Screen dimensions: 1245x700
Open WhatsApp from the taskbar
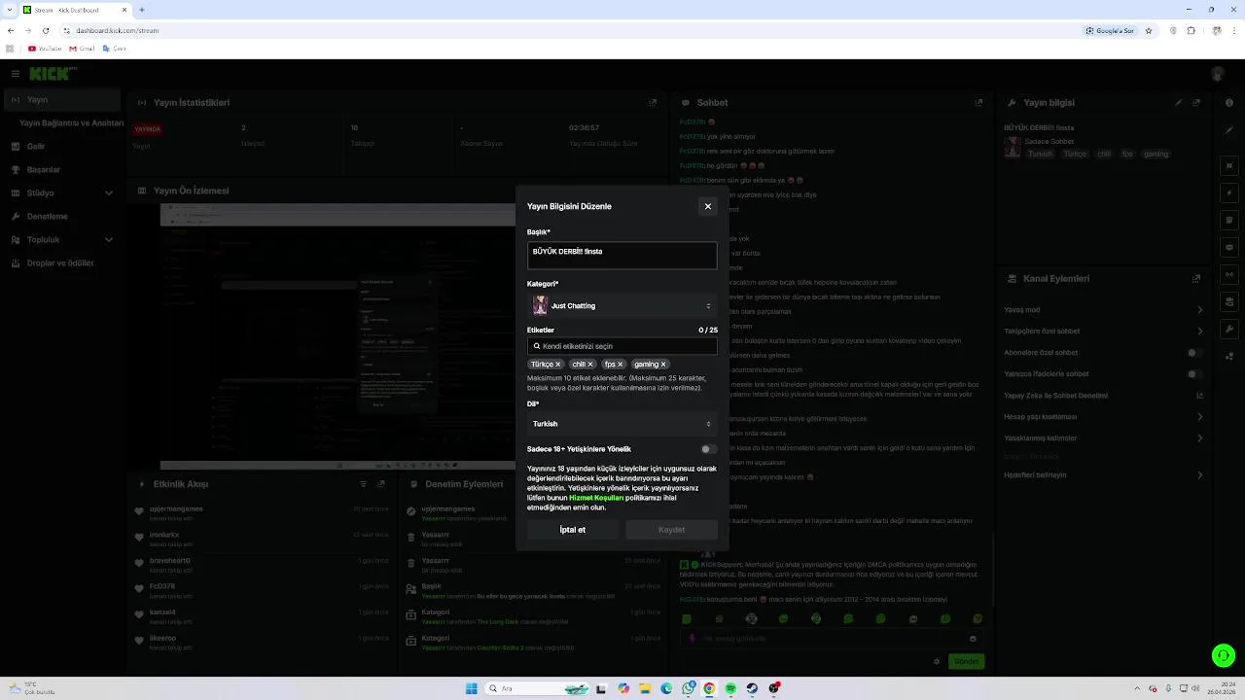688,688
